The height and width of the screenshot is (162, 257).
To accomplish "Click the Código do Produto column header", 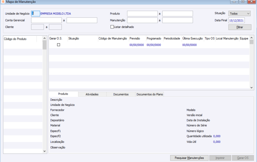I will (20, 39).
